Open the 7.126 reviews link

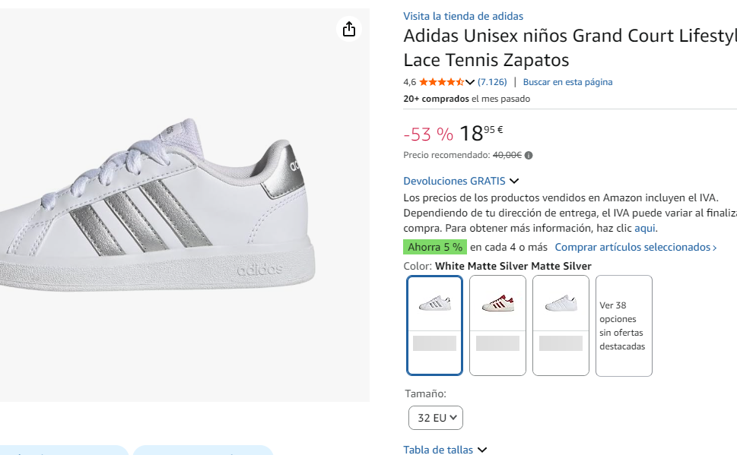[x=492, y=82]
